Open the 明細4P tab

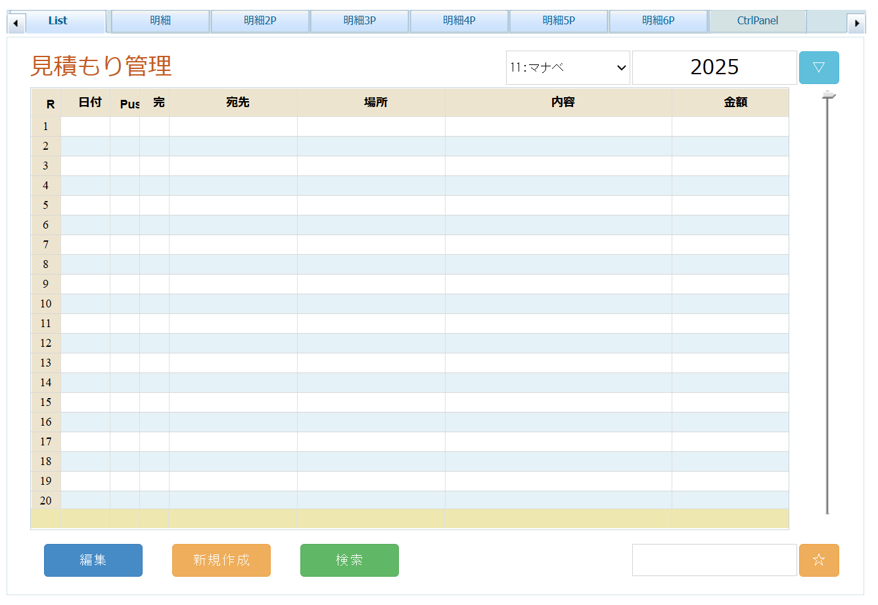coord(459,21)
